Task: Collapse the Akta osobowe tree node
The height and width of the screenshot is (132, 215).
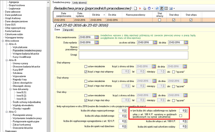Action: [x=3, y=41]
